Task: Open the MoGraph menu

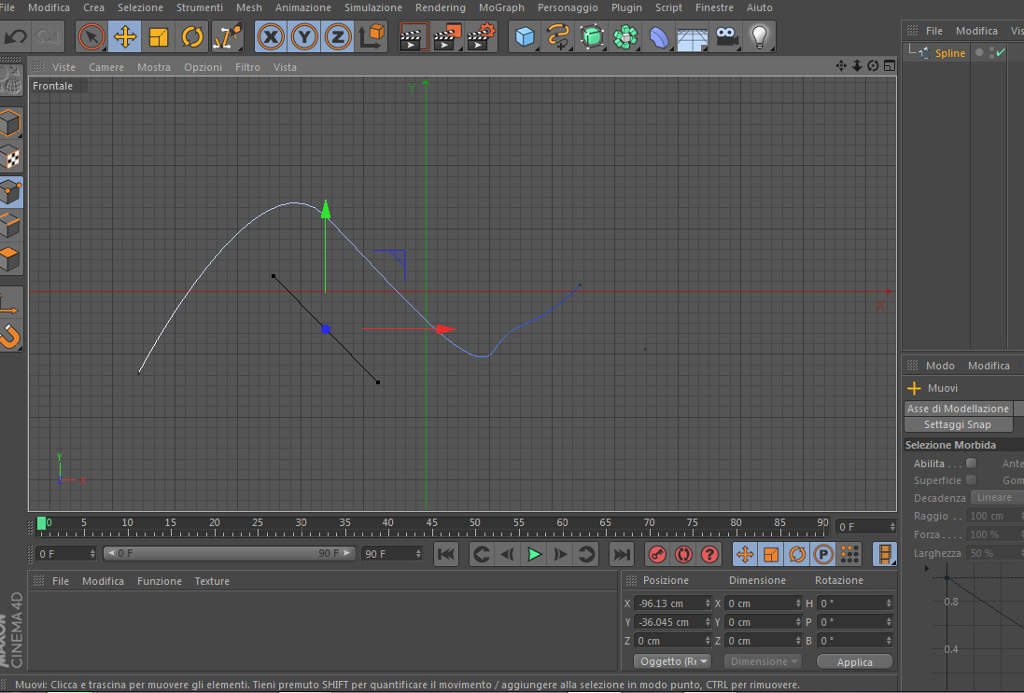Action: (501, 7)
